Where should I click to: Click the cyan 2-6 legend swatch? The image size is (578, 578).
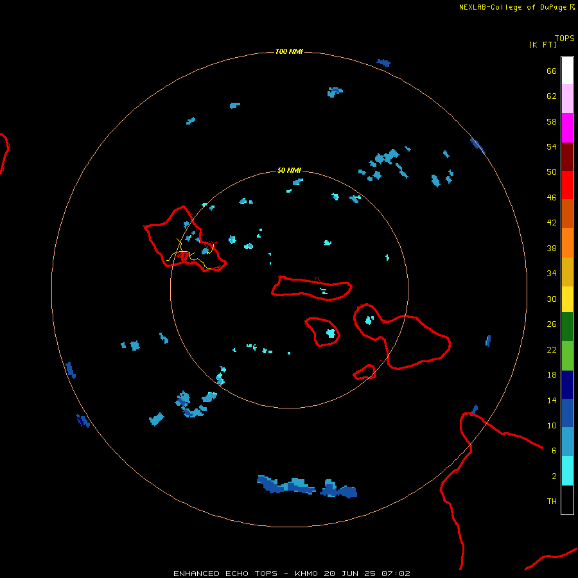pos(567,471)
